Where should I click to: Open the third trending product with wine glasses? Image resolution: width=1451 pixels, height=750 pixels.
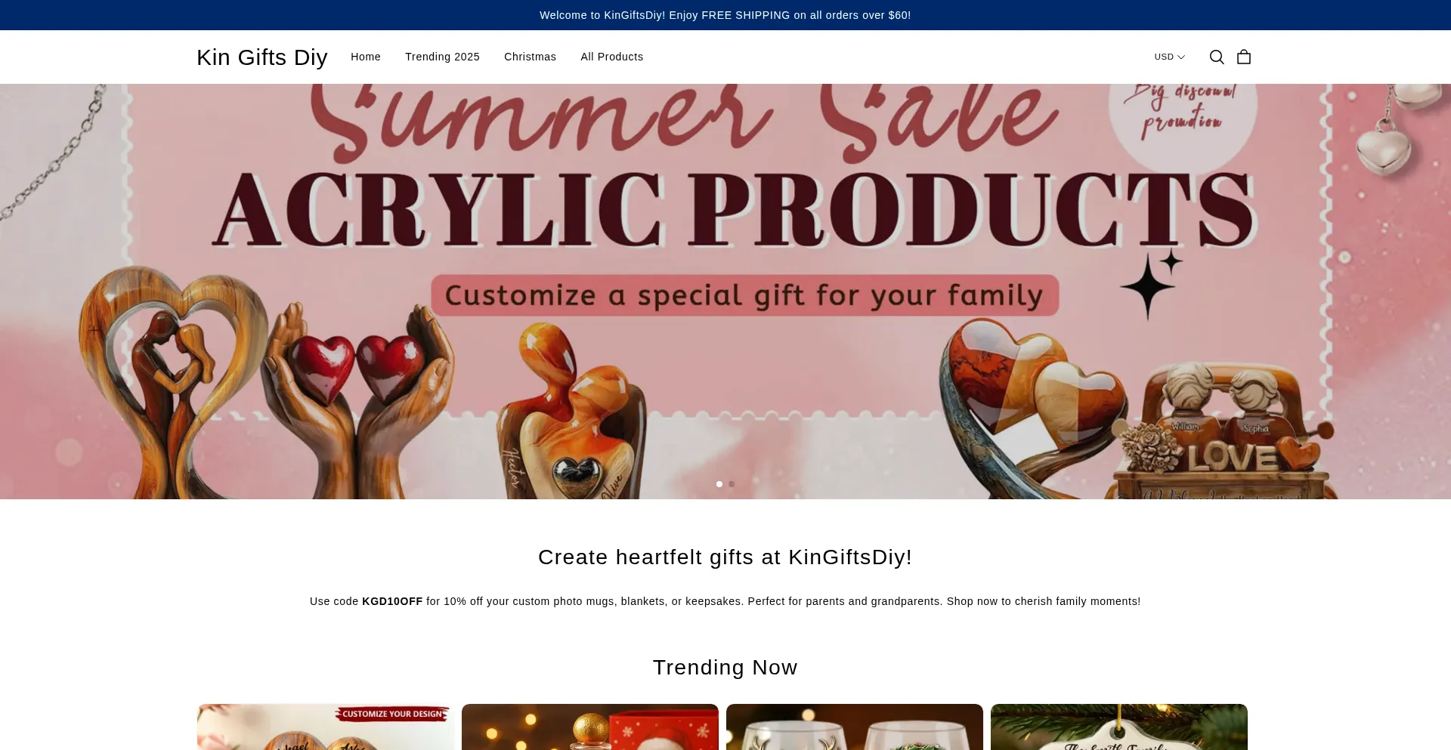855,727
